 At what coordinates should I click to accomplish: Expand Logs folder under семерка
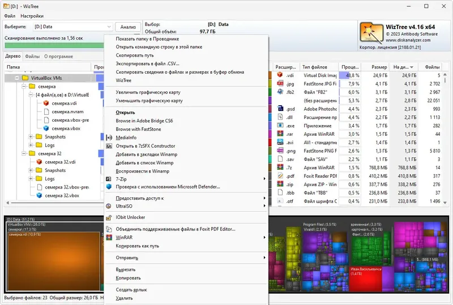click(x=31, y=145)
